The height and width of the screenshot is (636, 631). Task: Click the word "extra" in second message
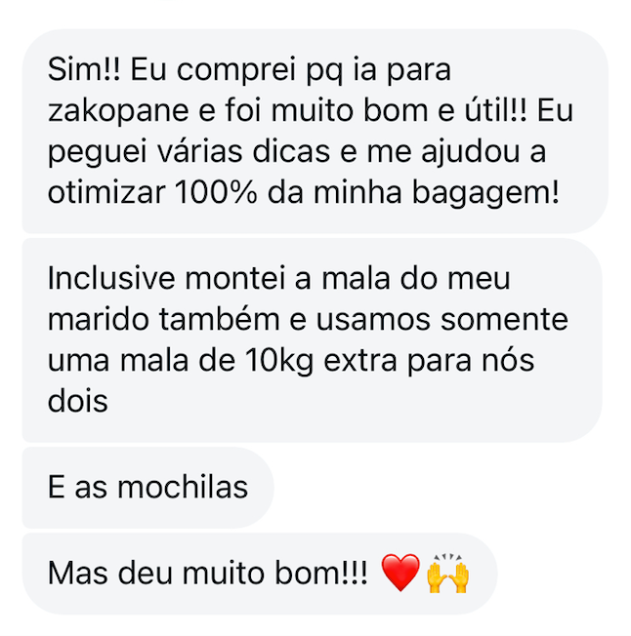click(360, 361)
